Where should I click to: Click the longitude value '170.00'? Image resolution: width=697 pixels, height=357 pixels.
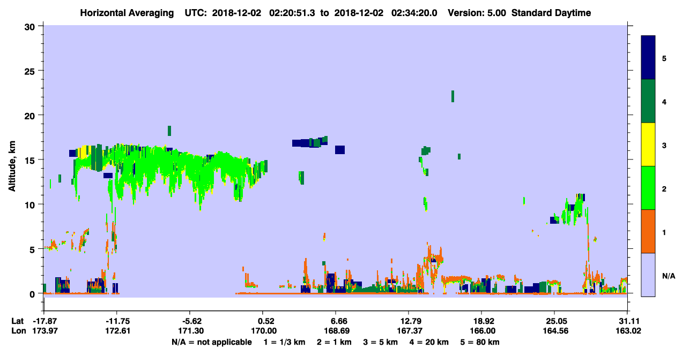tap(265, 331)
